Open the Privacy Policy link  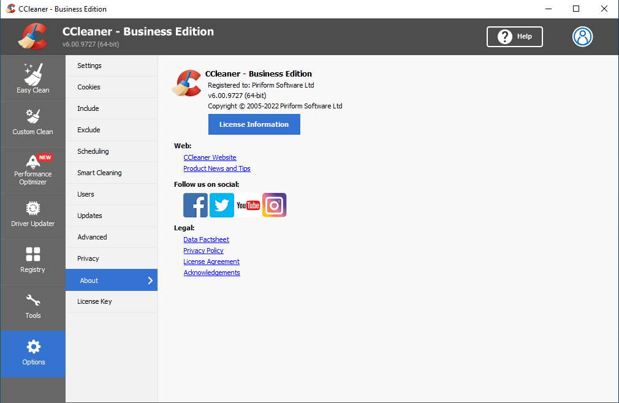[x=203, y=250]
